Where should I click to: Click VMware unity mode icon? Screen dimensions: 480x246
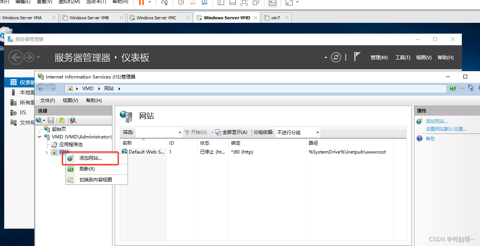(x=256, y=2)
